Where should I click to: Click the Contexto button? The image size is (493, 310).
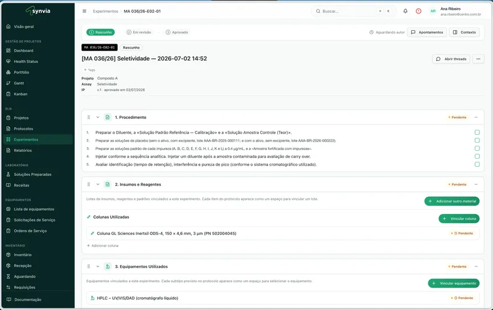465,32
